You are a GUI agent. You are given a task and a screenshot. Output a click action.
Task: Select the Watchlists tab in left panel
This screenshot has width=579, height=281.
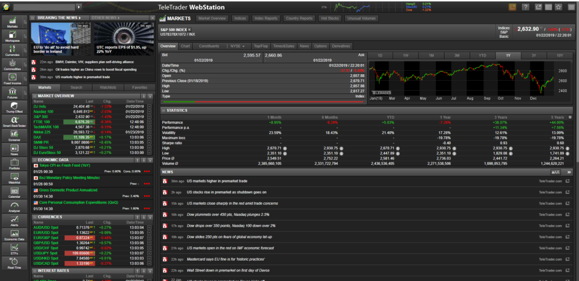click(108, 88)
